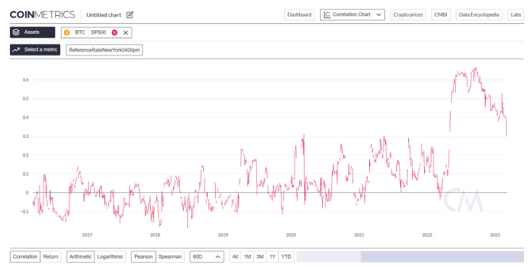Screen dimensions: 532x268
Task: Click the orange BTC coin icon
Action: tap(67, 32)
